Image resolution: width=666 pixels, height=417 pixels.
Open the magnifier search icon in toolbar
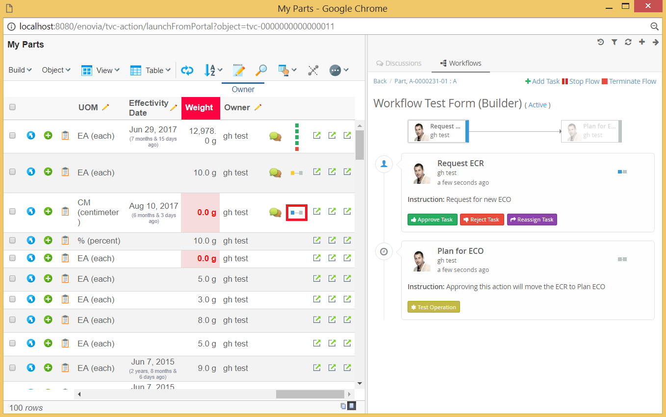point(261,70)
